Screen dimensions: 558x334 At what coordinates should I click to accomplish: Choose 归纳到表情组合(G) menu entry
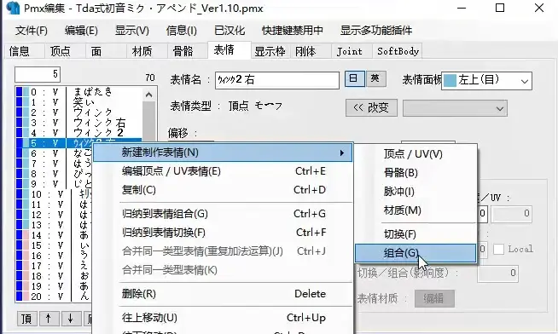pyautogui.click(x=223, y=214)
